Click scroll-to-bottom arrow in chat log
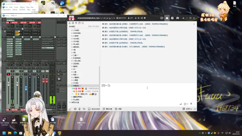242x136 pixels. tap(194, 24)
